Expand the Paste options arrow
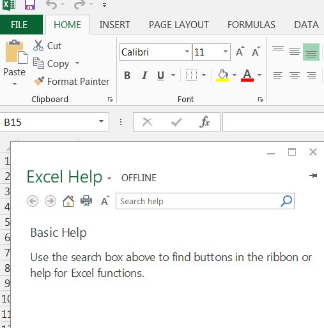Image resolution: width=324 pixels, height=328 pixels. coord(15,84)
